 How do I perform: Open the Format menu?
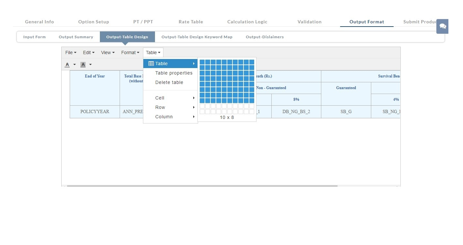[130, 52]
